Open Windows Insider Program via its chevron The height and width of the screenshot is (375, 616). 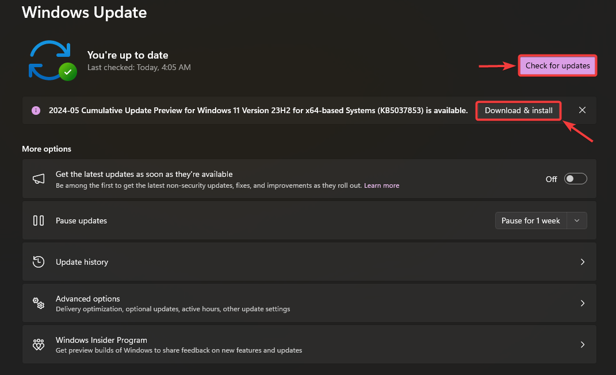click(582, 345)
